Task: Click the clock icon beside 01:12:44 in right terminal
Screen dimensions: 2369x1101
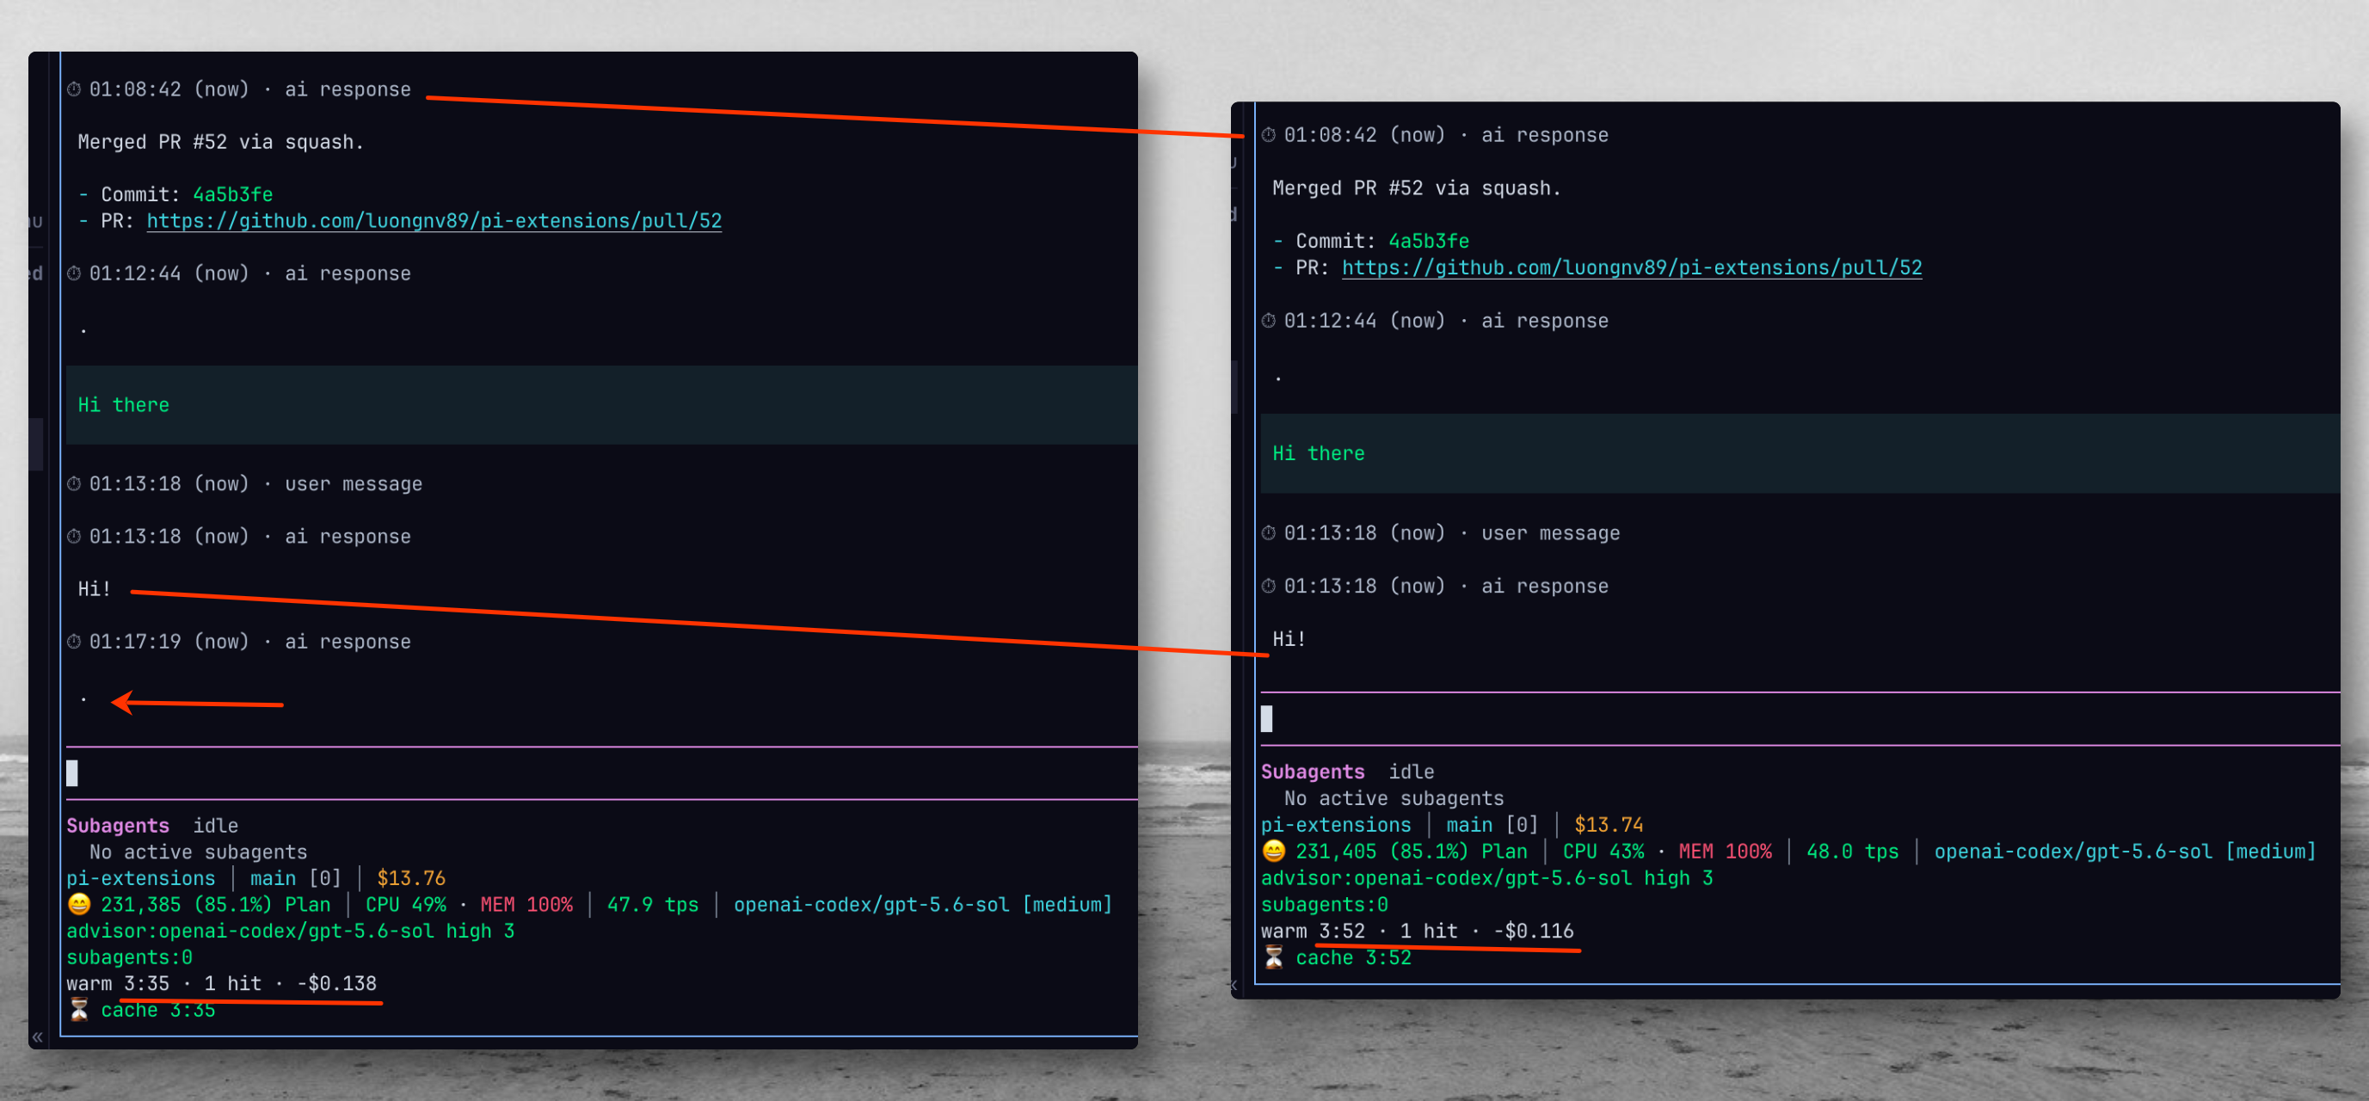Action: 1269,321
